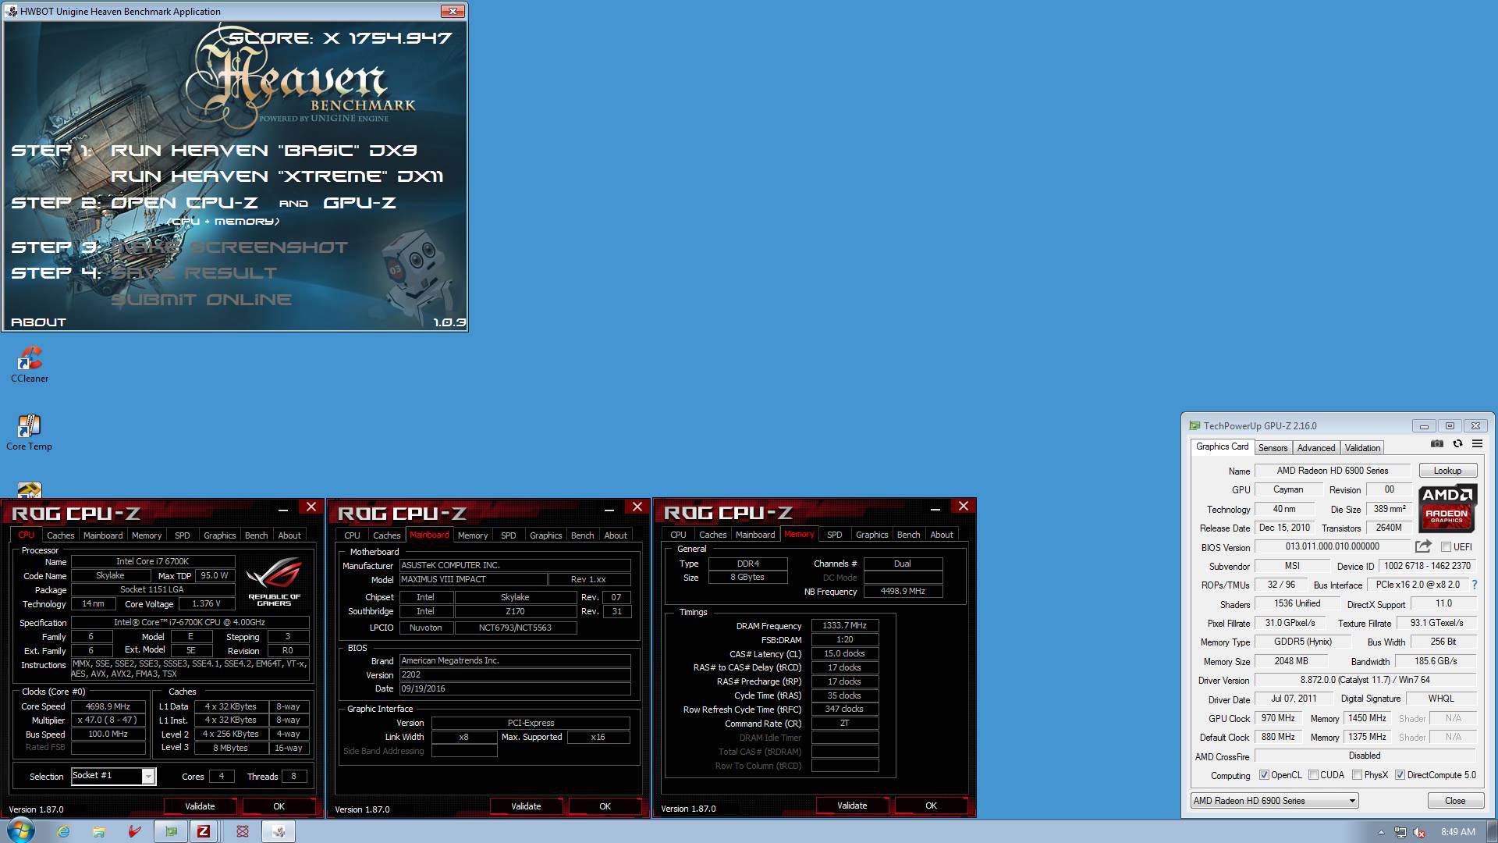
Task: Click Validate in the CPU-Z Memory window
Action: pos(852,806)
